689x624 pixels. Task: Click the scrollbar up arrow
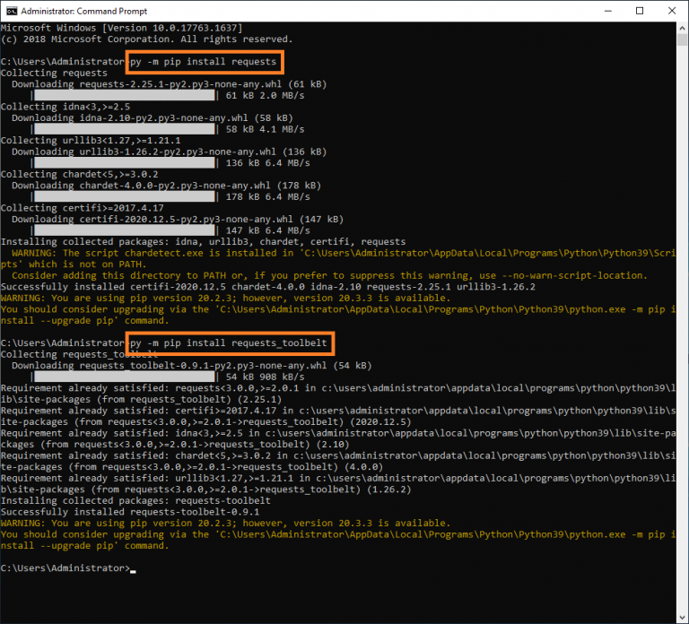coord(682,28)
